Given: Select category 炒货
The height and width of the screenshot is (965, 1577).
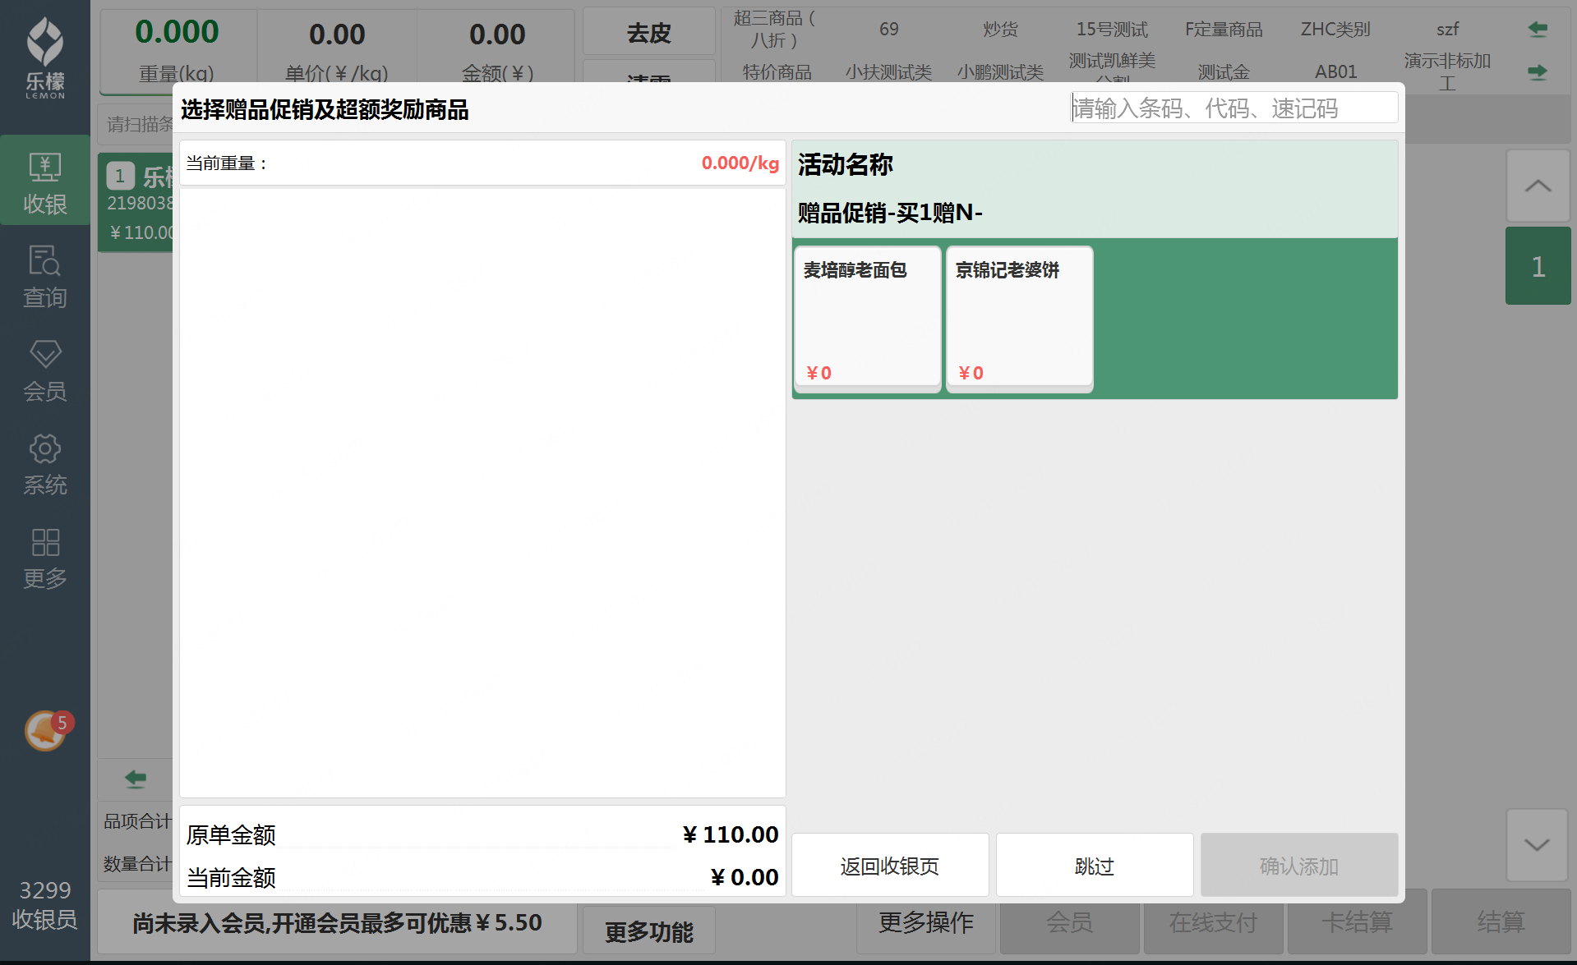Looking at the screenshot, I should (1001, 30).
